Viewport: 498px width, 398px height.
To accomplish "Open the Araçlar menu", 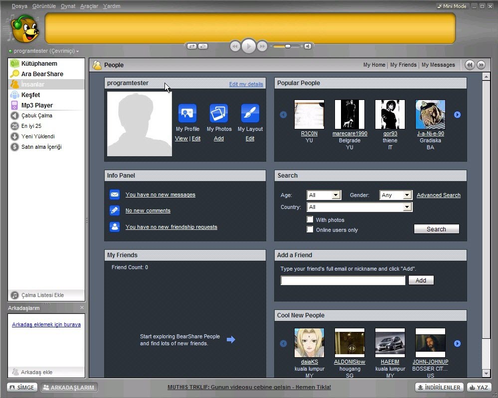I will click(x=89, y=6).
